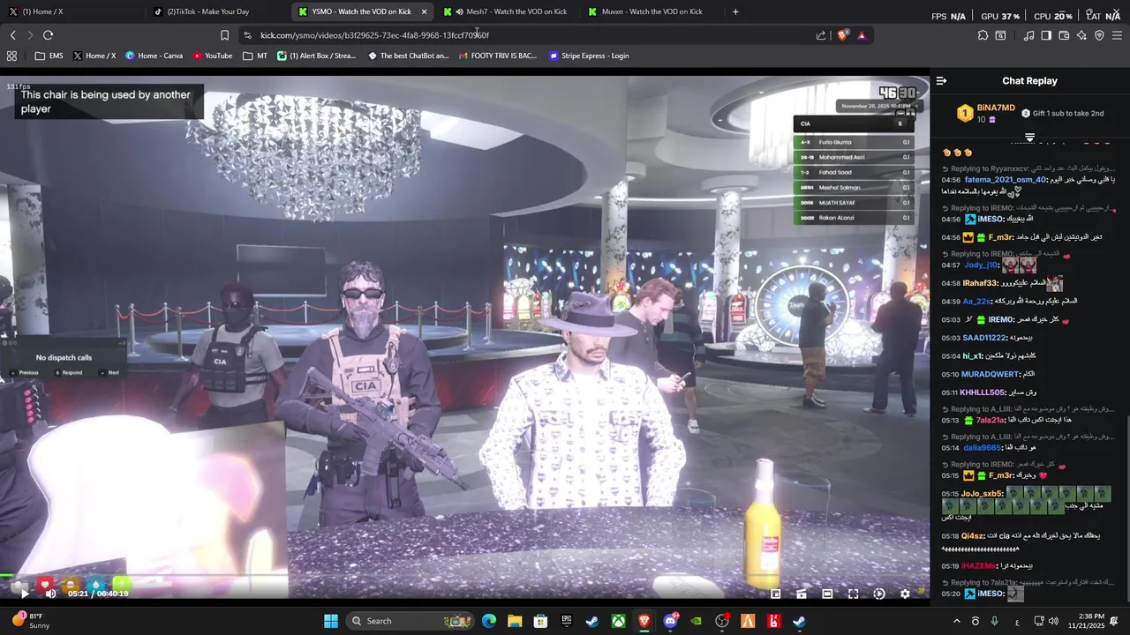Open YouTube bookmark
1130x635 pixels.
(x=212, y=56)
